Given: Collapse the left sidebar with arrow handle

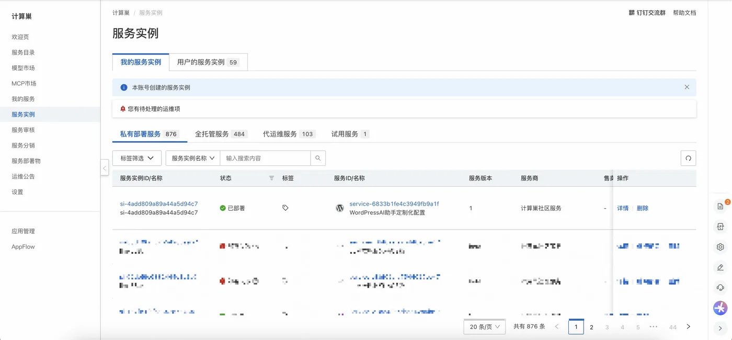Looking at the screenshot, I should pos(105,168).
